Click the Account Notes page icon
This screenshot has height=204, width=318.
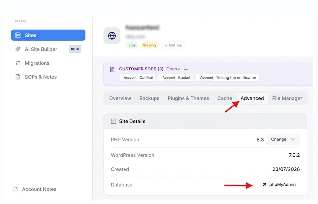point(15,189)
